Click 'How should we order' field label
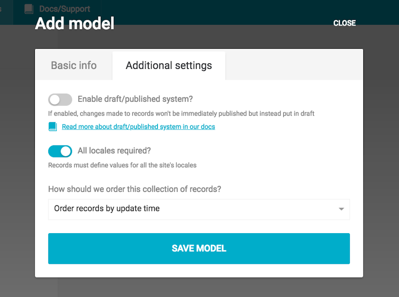 (x=135, y=189)
